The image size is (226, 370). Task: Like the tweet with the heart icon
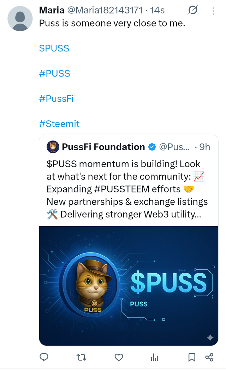119,357
